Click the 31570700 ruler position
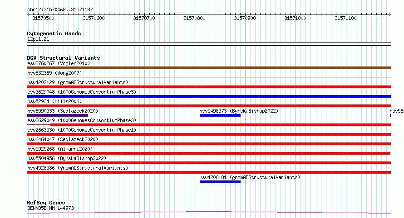404x218 pixels. click(144, 18)
